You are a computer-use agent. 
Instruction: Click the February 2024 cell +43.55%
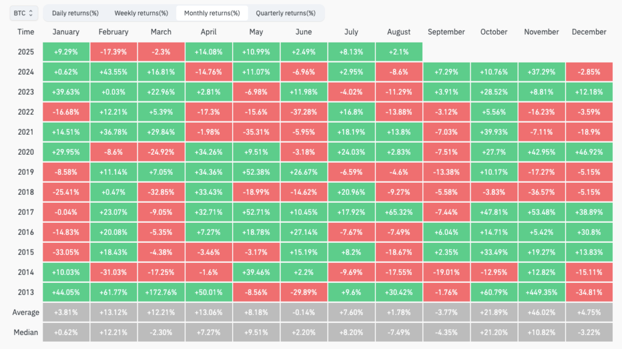coord(113,72)
